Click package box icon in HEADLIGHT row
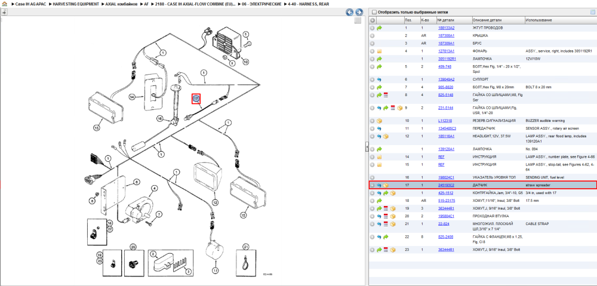This screenshot has width=597, height=286. (386, 136)
